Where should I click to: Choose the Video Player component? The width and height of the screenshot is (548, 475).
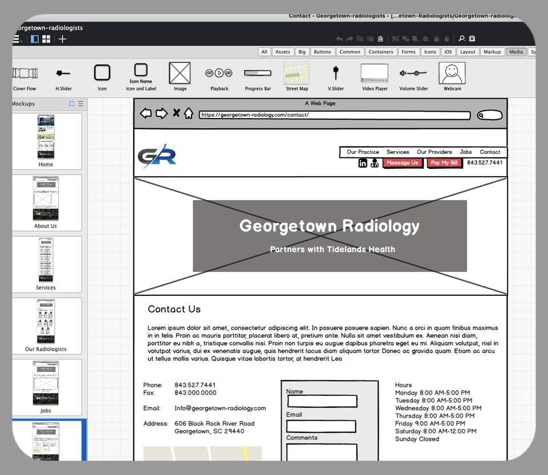click(x=374, y=74)
